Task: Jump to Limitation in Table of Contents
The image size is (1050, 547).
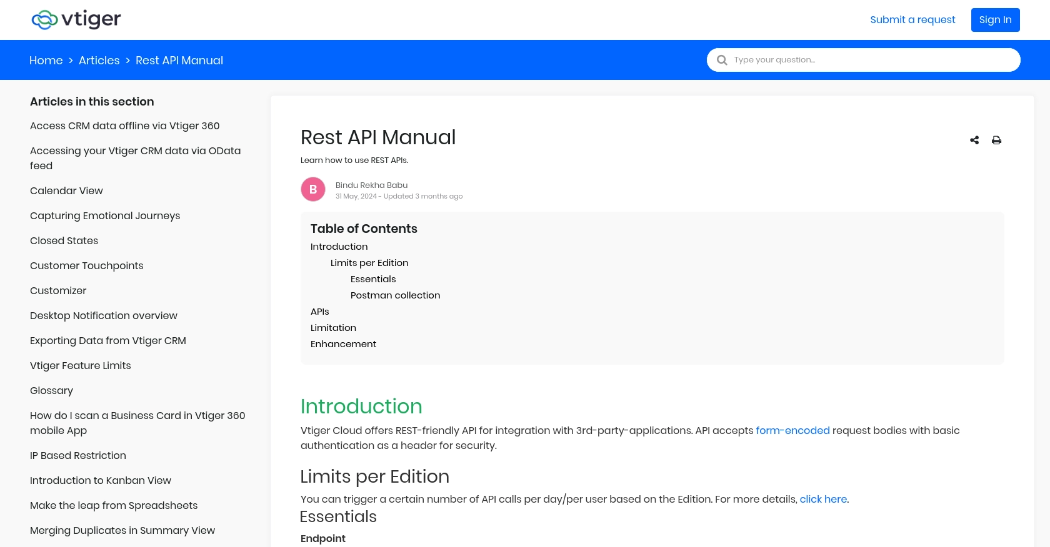Action: tap(333, 328)
